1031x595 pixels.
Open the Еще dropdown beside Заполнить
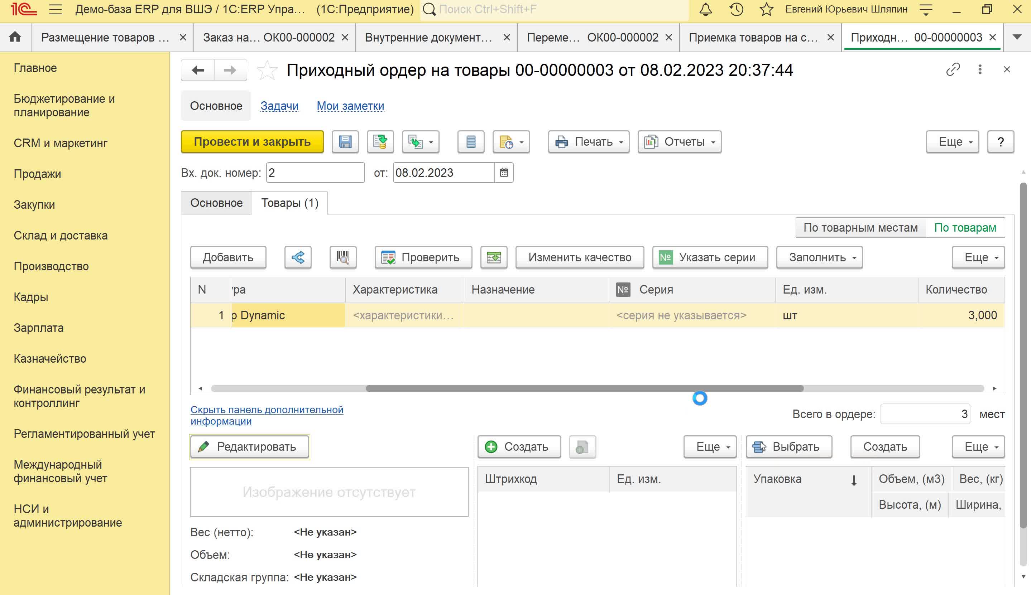tap(978, 257)
